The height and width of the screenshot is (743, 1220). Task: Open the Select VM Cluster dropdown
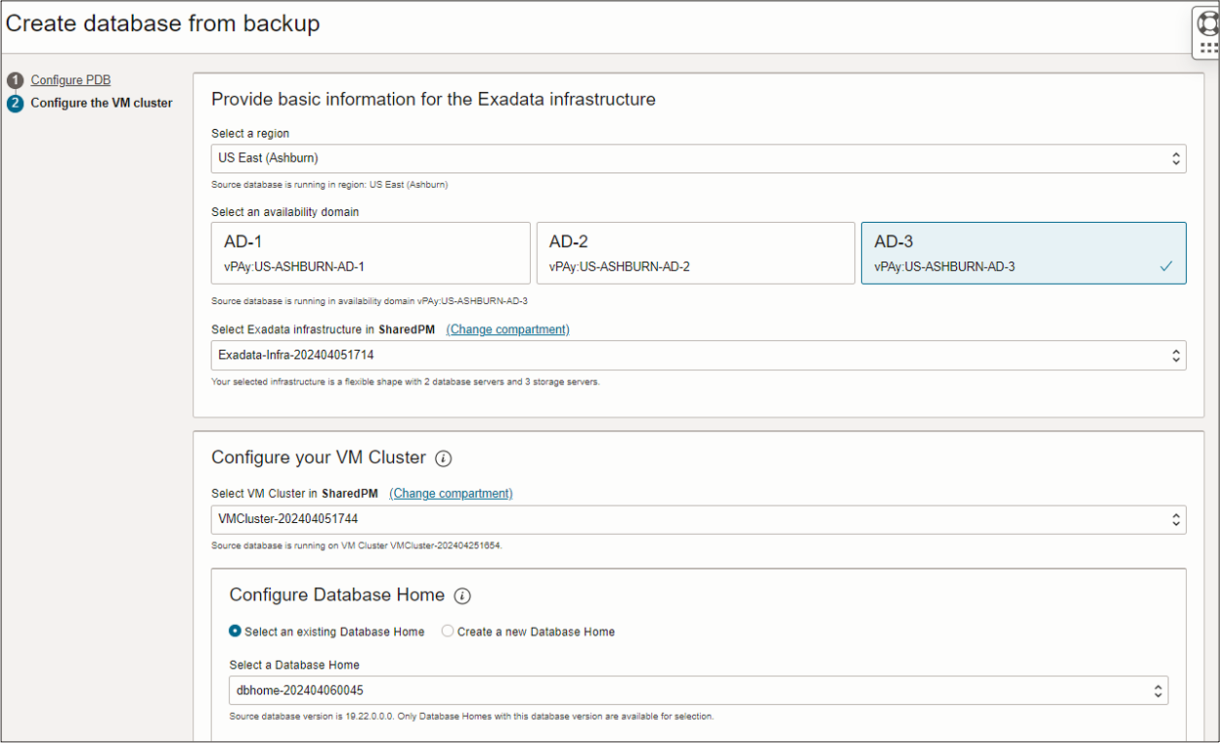click(x=698, y=520)
